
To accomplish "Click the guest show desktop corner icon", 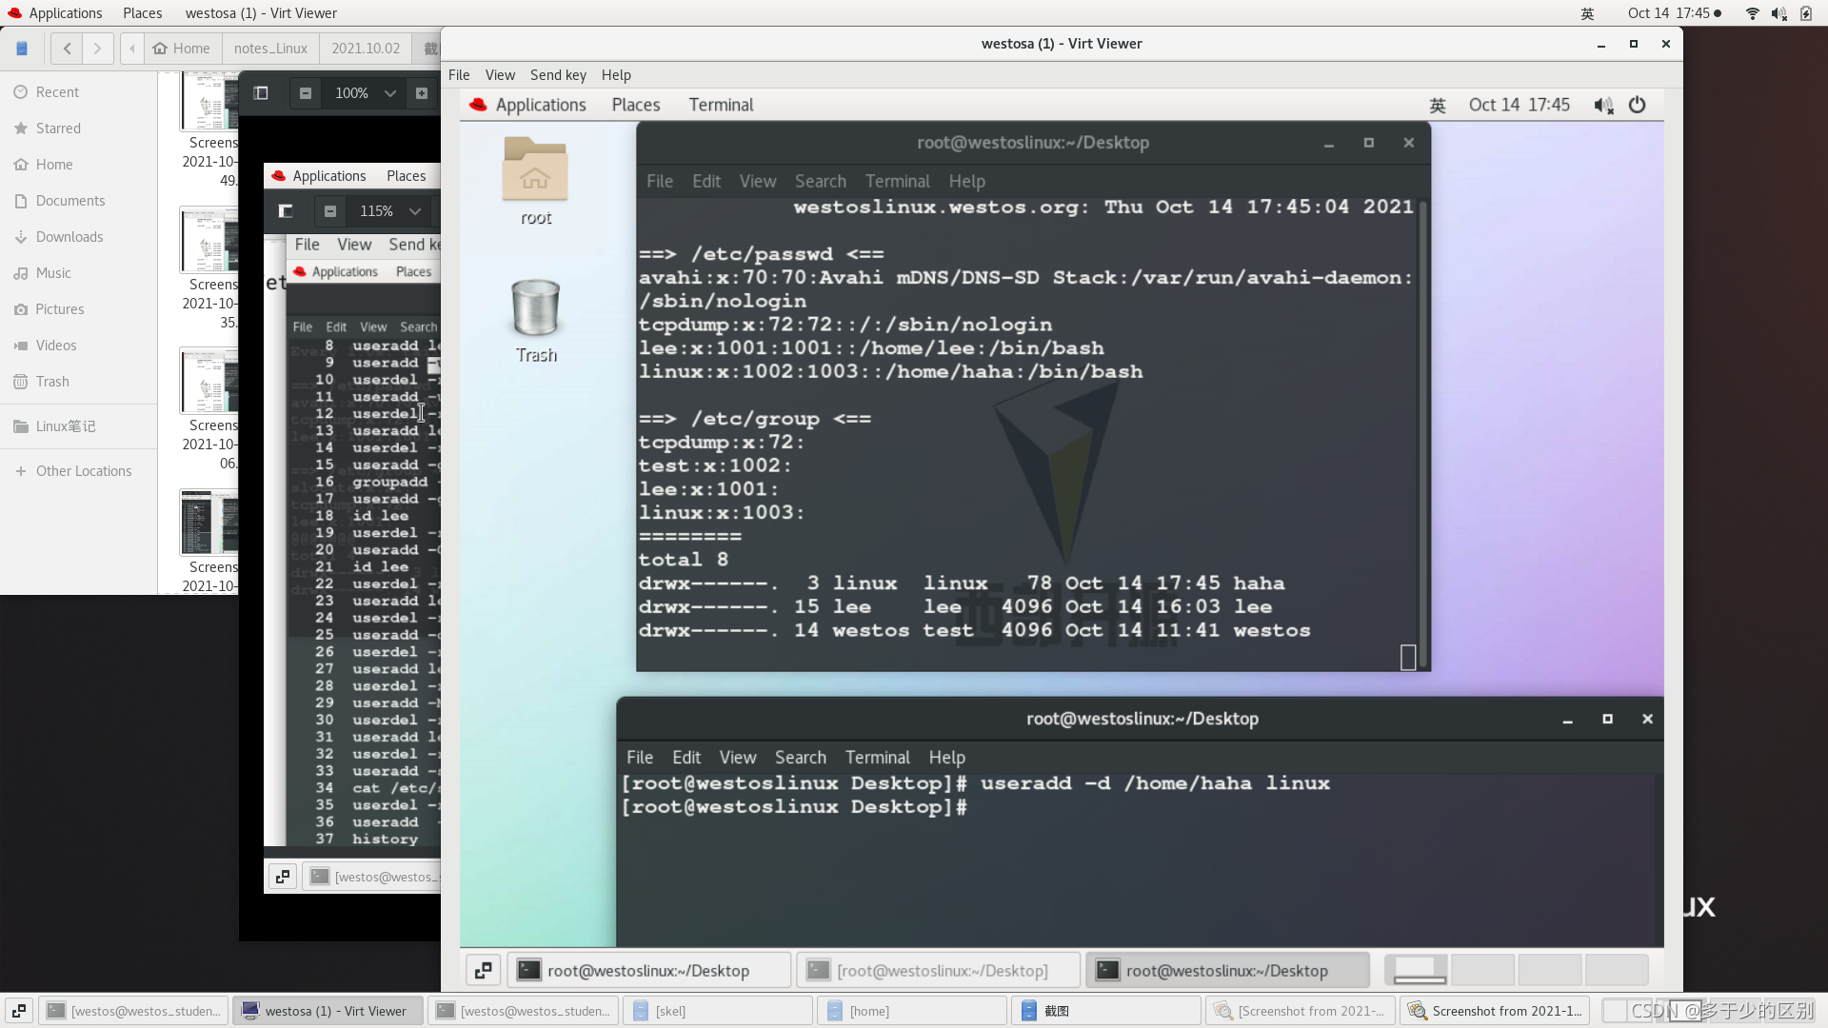I will (483, 970).
